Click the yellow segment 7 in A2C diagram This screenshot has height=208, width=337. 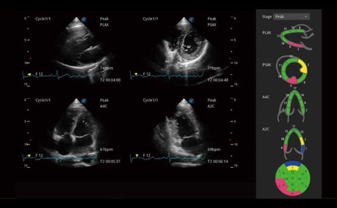302,140
